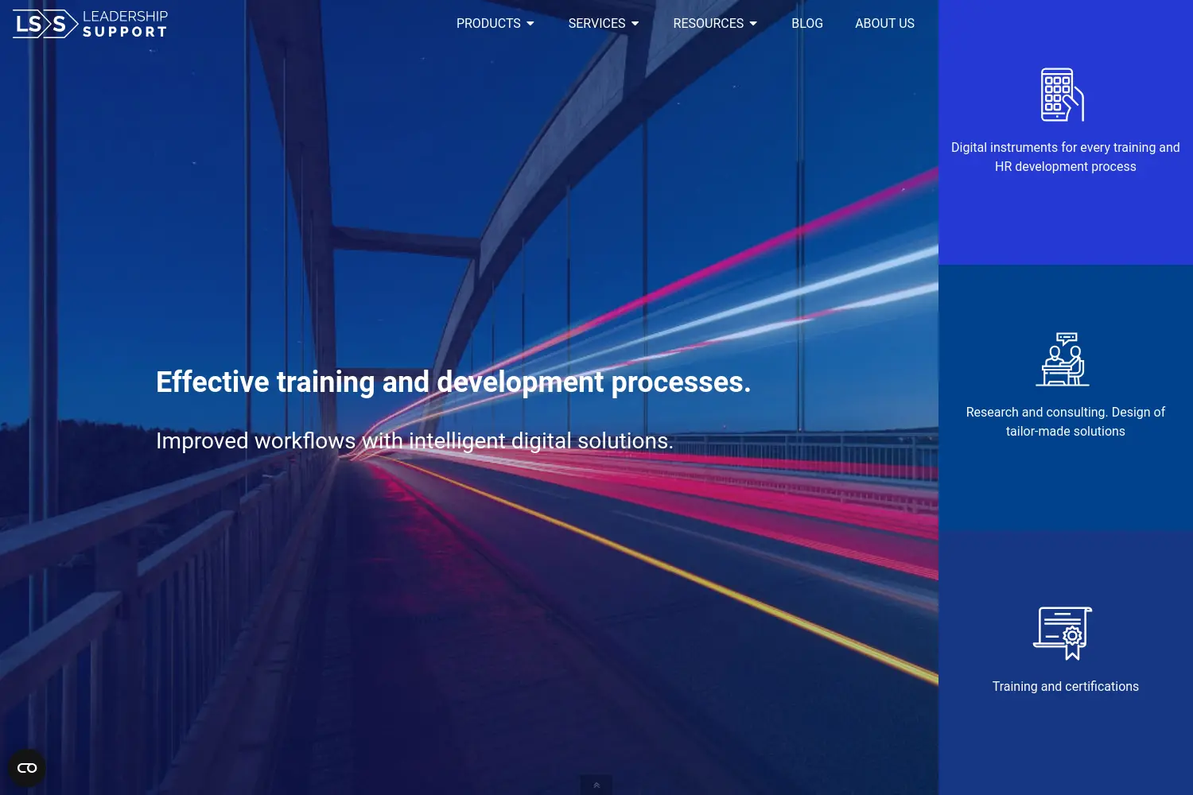This screenshot has width=1193, height=795.
Task: Click the scroll-up double chevron
Action: tap(596, 785)
